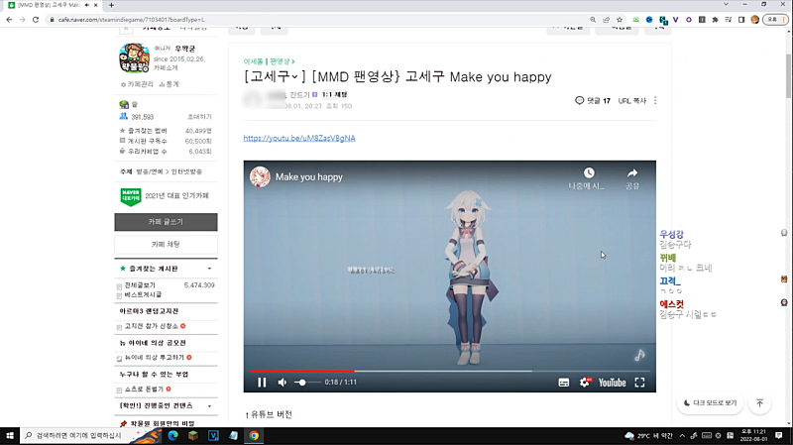
Task: Reload the page
Action: (x=36, y=20)
